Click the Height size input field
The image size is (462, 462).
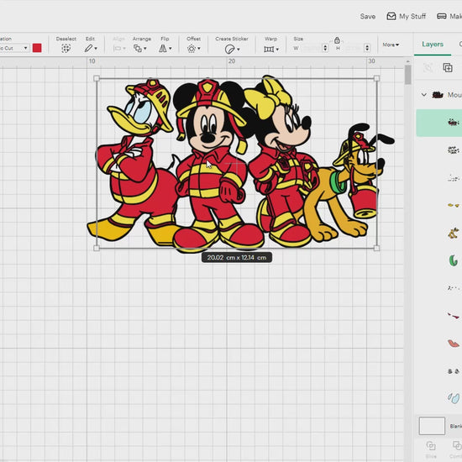354,48
